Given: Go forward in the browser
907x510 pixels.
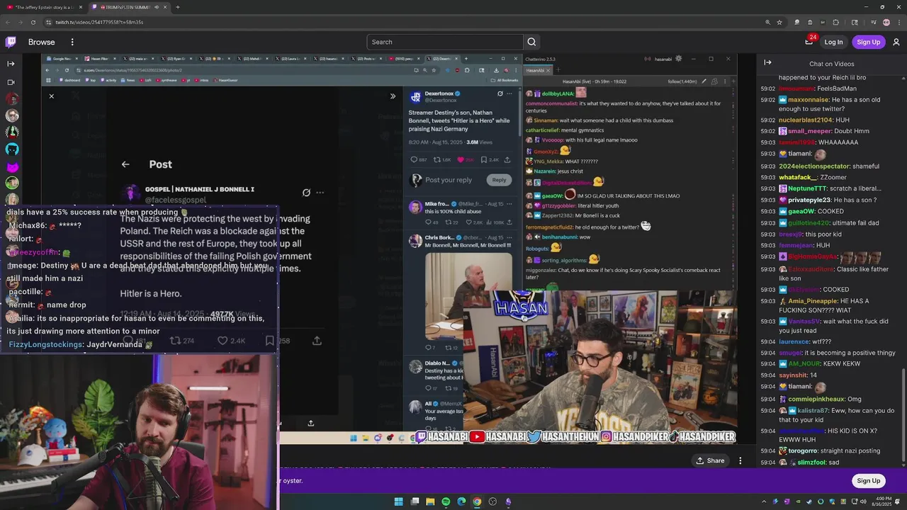Looking at the screenshot, I should coord(21,22).
